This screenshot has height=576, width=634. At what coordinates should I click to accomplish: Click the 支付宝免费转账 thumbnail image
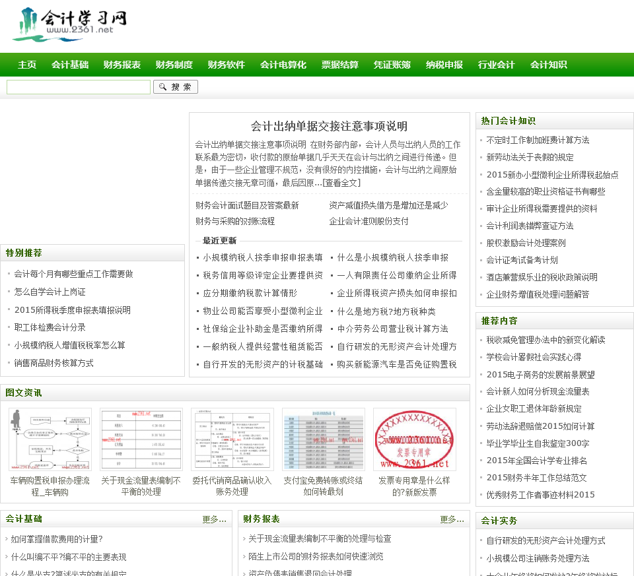click(324, 439)
